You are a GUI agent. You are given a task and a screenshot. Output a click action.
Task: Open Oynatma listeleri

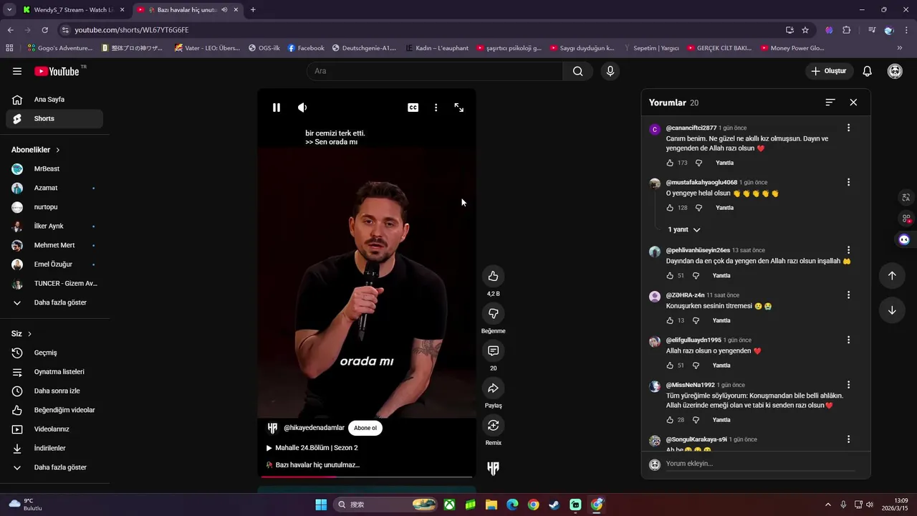(54, 372)
